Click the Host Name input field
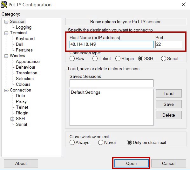This screenshot has height=170, width=190. 111,44
